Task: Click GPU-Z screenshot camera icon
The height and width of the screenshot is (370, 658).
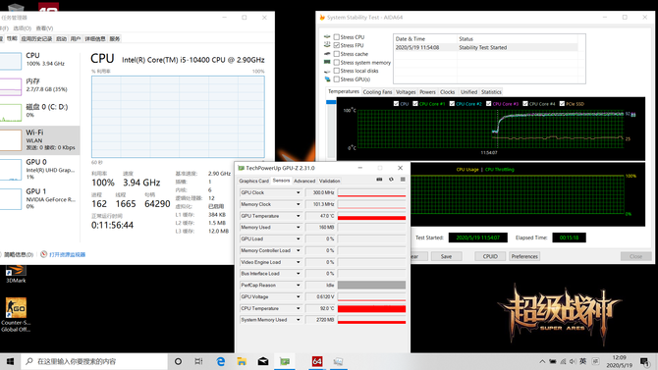Action: point(379,180)
